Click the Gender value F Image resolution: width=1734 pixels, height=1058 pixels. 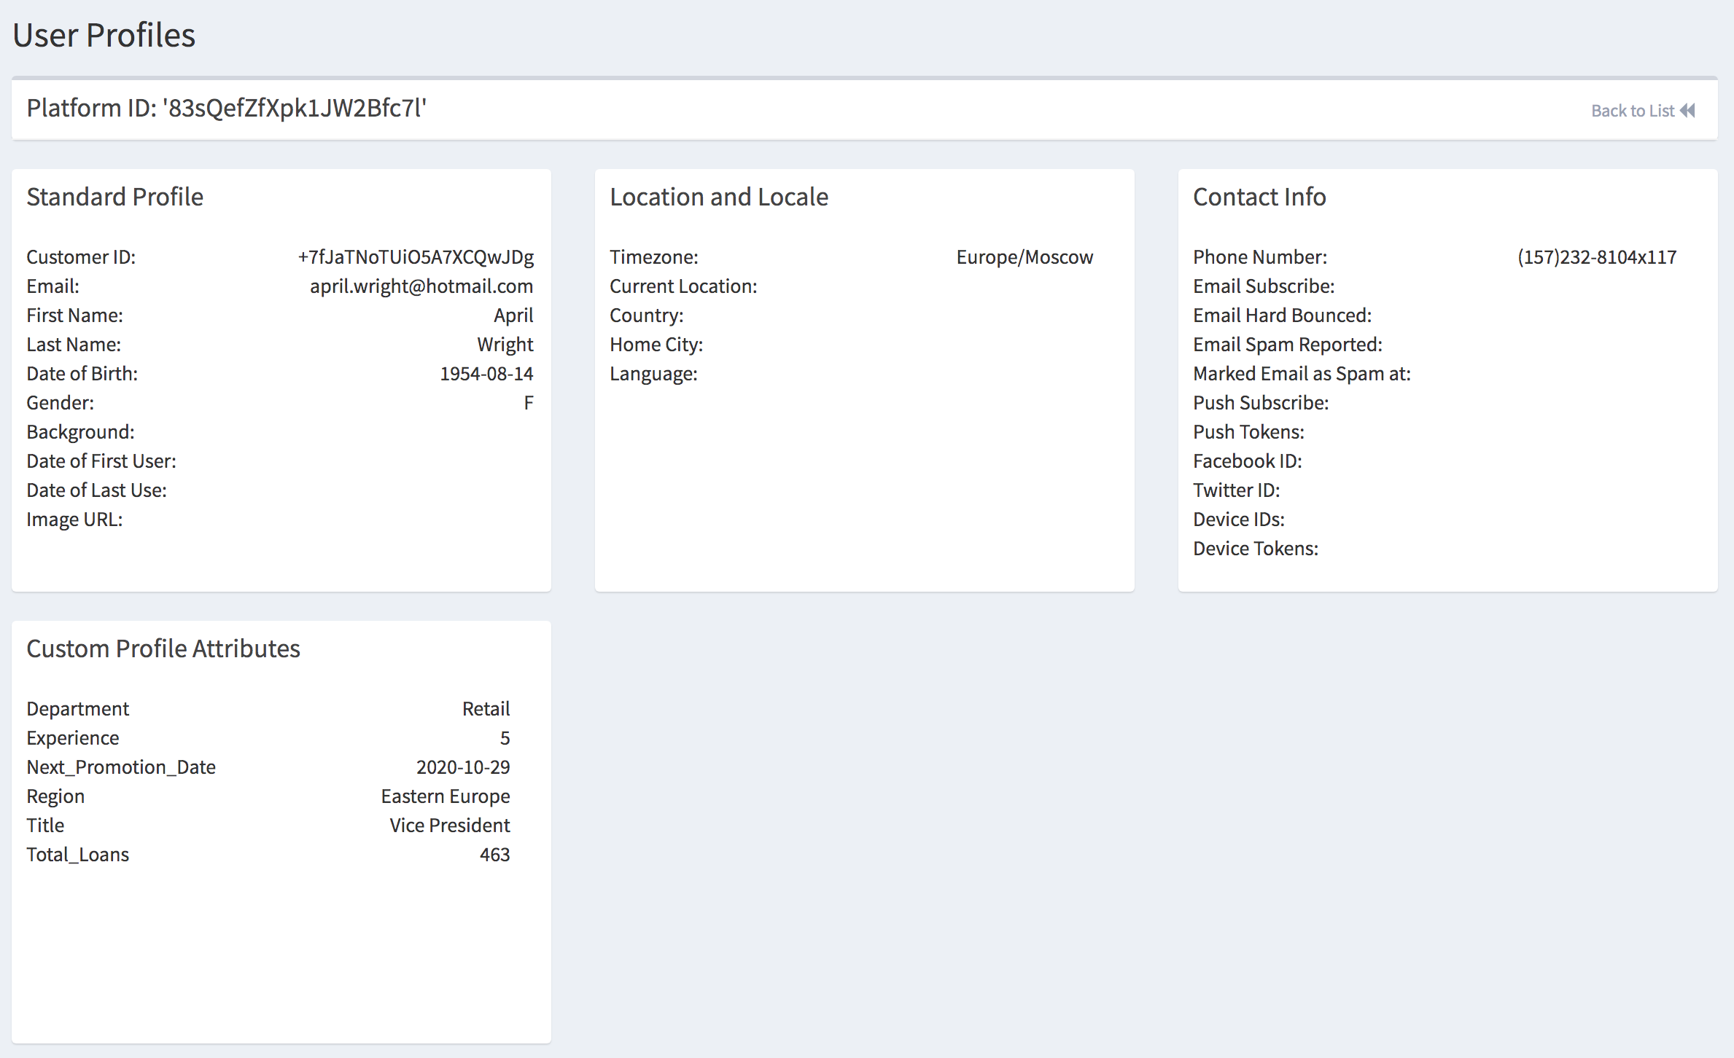529,403
